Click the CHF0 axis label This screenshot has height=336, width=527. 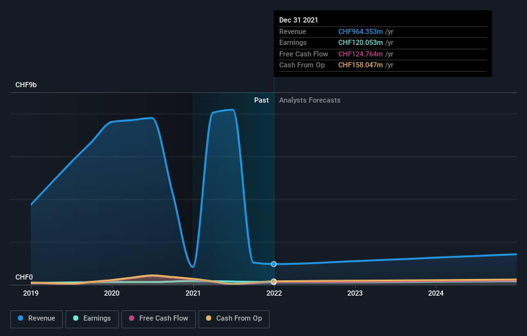[x=24, y=277]
